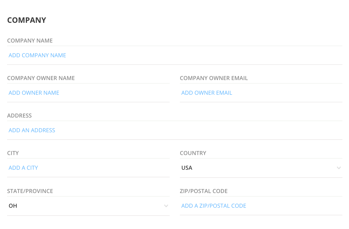Click ADD A ZIP/POSTAL CODE field
349x229 pixels.
tap(214, 206)
